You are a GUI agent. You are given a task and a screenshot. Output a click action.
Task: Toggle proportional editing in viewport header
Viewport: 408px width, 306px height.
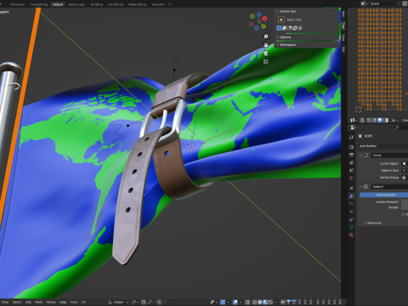(159, 302)
